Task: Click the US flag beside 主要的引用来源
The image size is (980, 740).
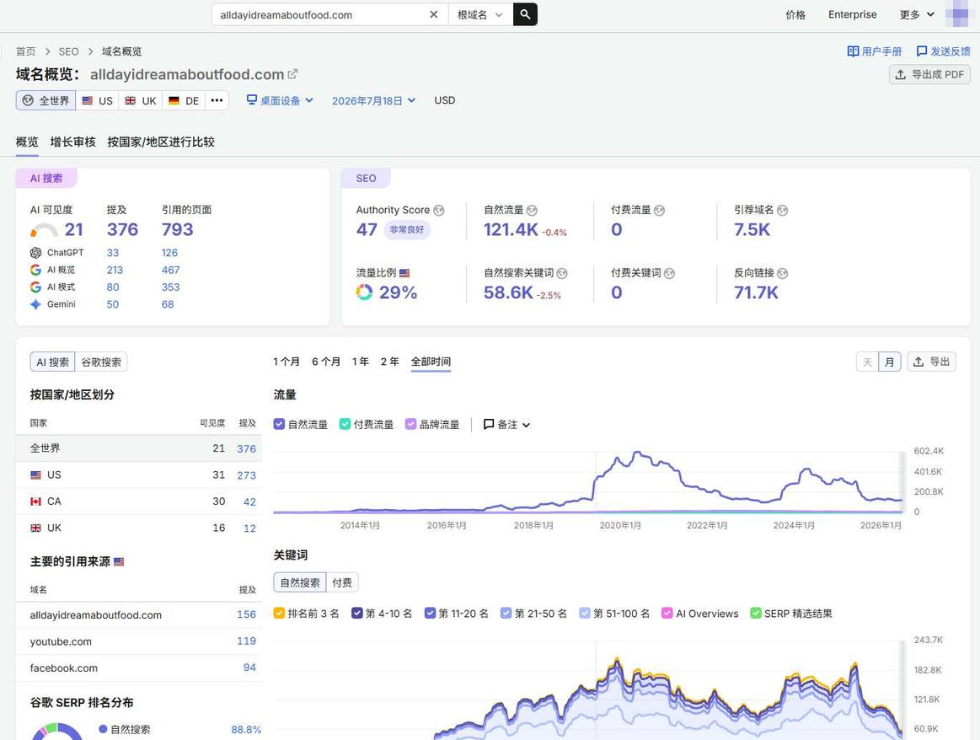Action: 119,562
